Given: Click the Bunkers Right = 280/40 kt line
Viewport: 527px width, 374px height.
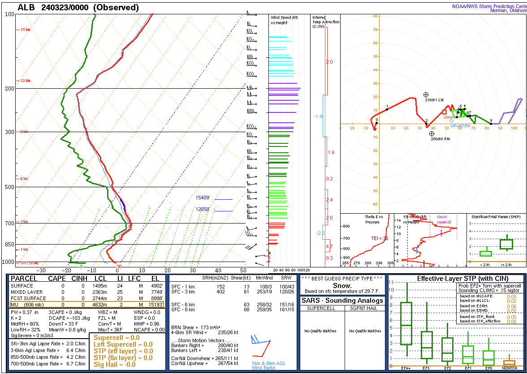Looking at the screenshot, I should [x=204, y=345].
